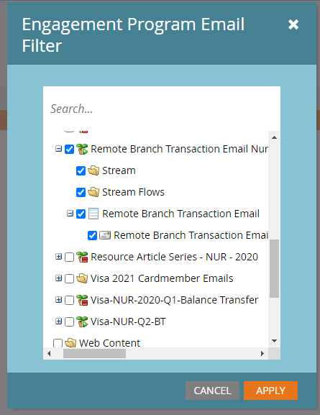320x415 pixels.
Task: Click the folder icon beside Visa 2021 Cardmember Emails
Action: (82, 278)
